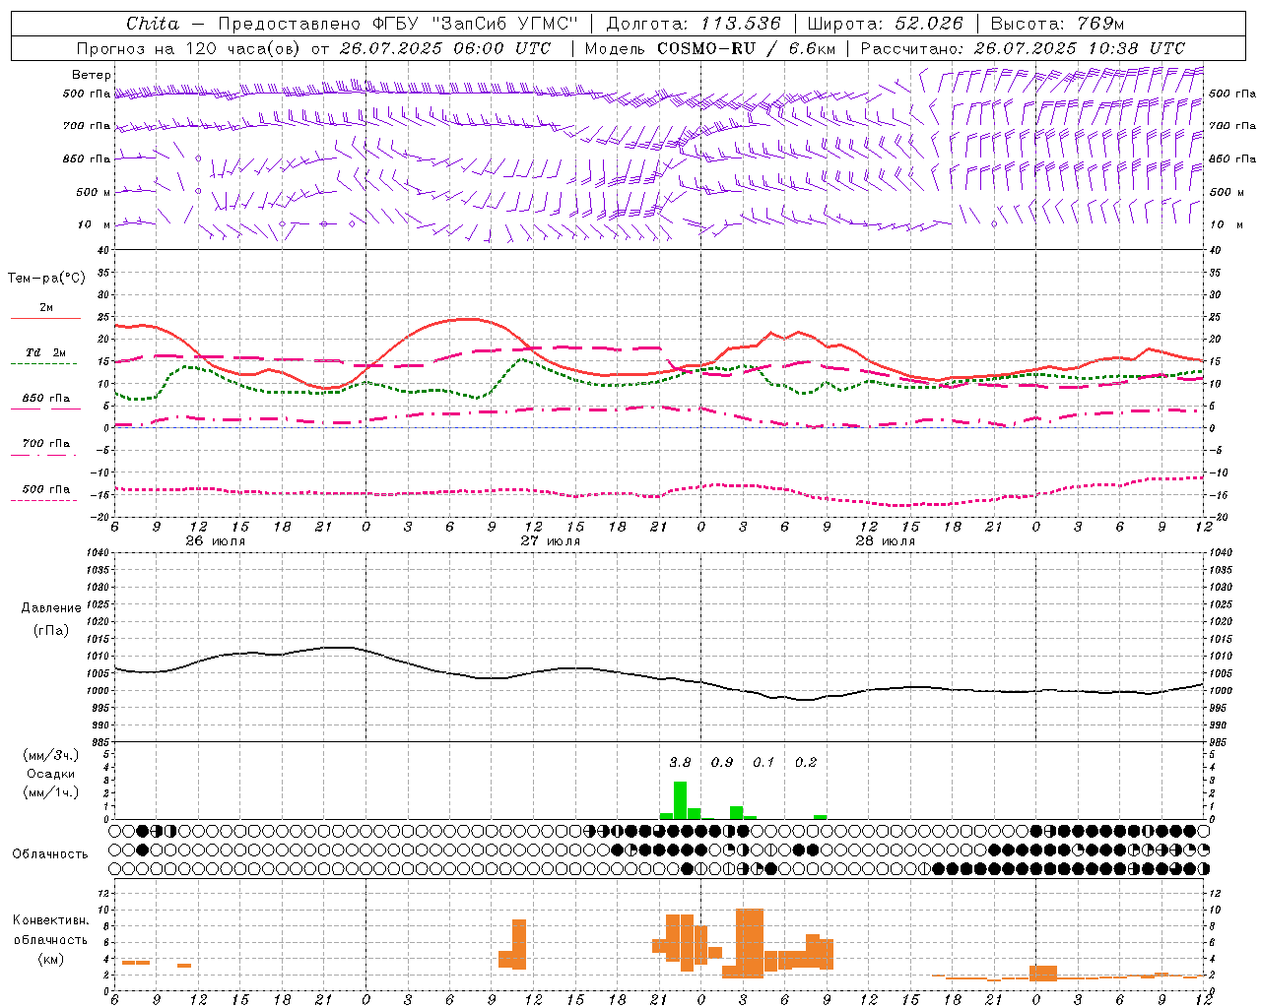Screen dimensions: 1261x1008
Task: Click the "Облачность" cloud cover label
Action: (x=50, y=854)
